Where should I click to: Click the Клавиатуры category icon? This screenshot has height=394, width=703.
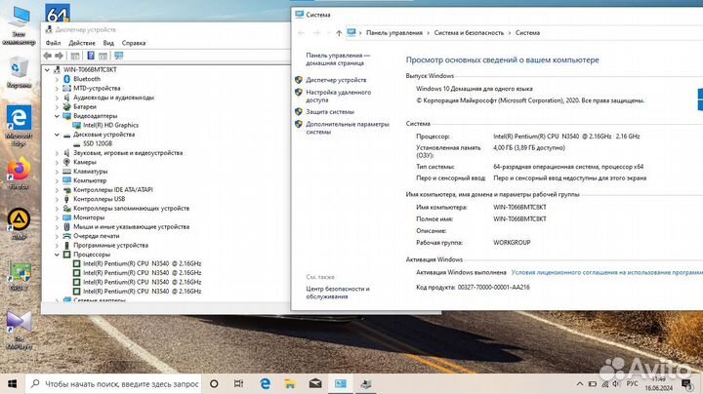[66, 172]
